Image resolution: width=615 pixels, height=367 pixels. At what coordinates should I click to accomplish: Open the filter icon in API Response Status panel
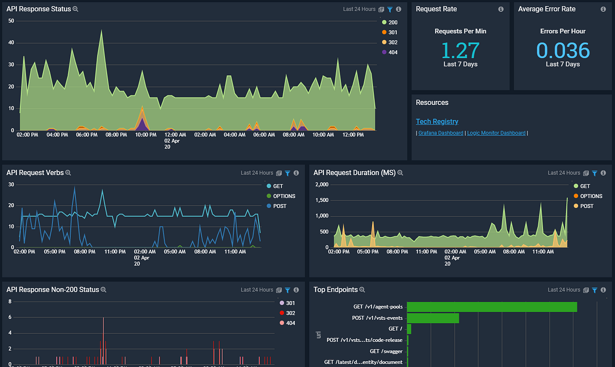(390, 9)
